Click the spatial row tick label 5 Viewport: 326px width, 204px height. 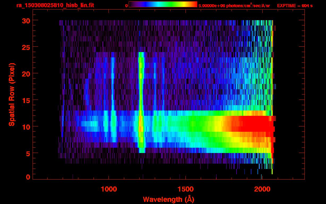point(28,153)
